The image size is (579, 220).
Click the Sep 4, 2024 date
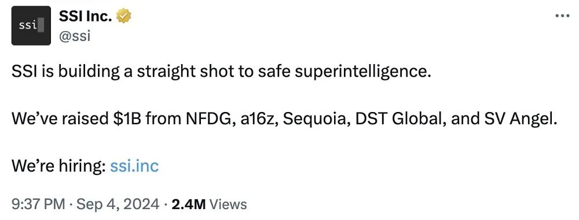tap(118, 204)
